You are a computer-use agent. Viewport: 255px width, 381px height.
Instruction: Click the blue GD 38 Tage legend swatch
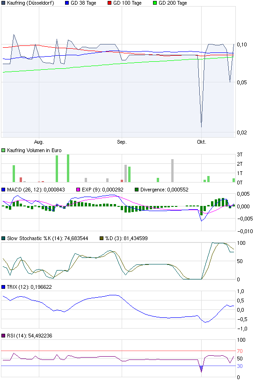coord(67,3)
